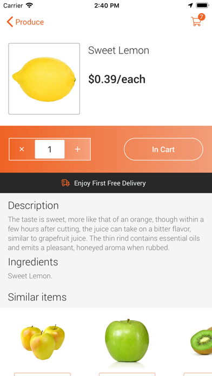Tap the back chevron arrow
The width and height of the screenshot is (212, 376).
pos(10,22)
